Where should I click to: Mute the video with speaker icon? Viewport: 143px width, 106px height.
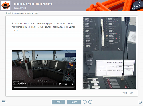tap(60, 84)
